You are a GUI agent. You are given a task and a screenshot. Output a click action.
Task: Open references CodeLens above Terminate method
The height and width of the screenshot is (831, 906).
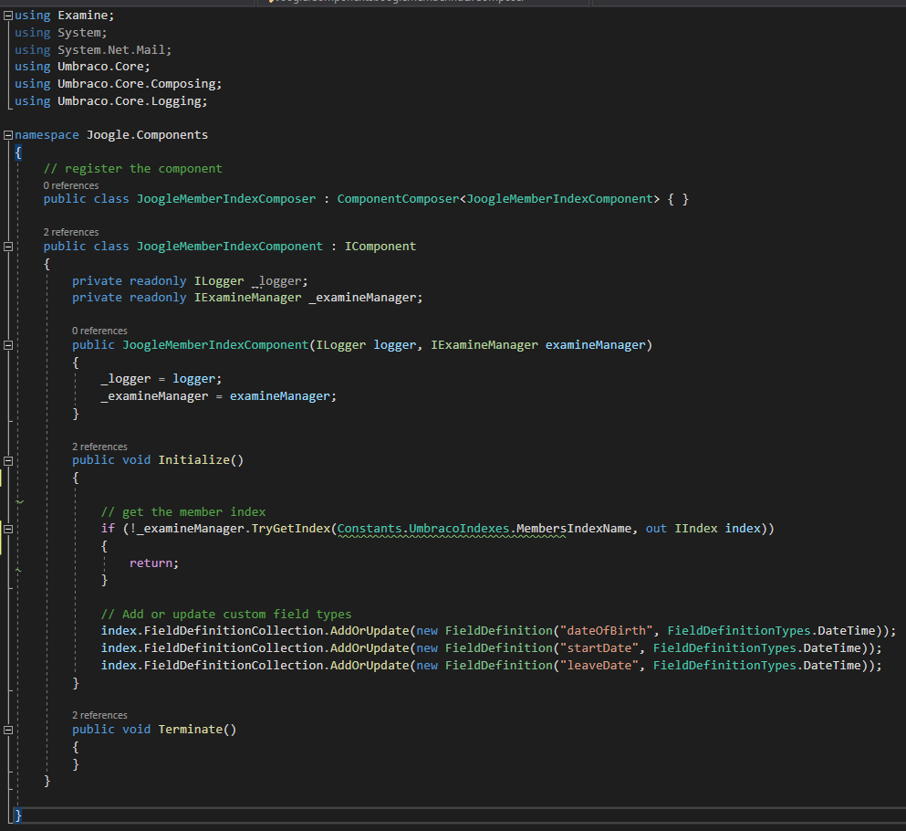pos(99,715)
